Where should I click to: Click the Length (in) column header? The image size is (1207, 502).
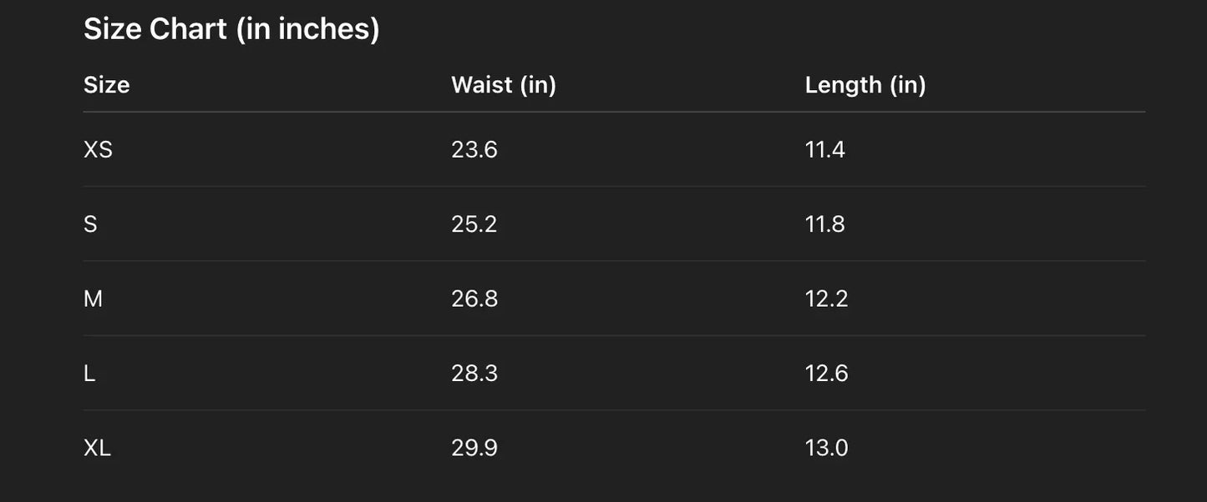click(x=865, y=85)
